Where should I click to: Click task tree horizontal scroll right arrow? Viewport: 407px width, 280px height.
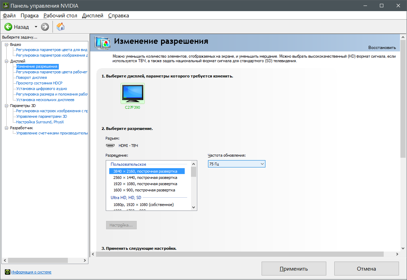(85, 260)
